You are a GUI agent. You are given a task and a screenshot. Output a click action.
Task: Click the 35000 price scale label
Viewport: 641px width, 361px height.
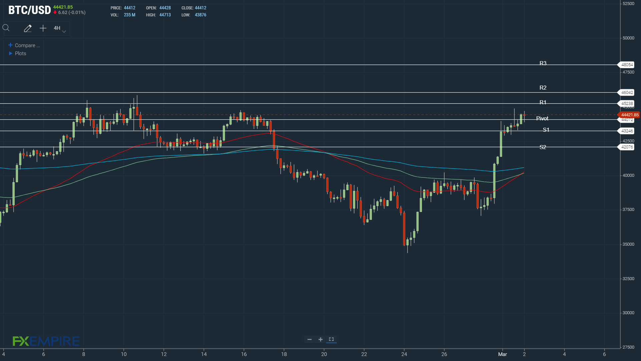click(628, 244)
